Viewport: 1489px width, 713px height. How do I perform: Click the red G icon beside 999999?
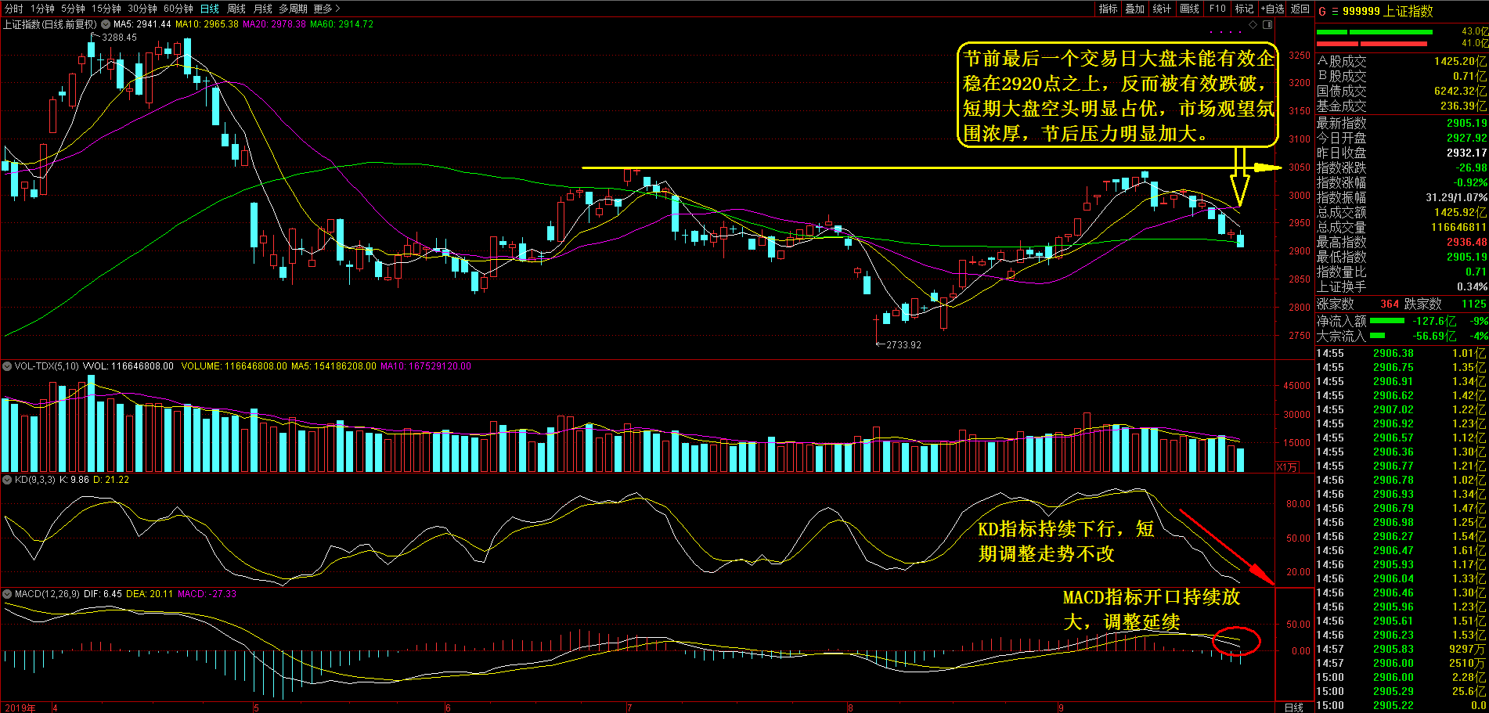tap(1322, 11)
